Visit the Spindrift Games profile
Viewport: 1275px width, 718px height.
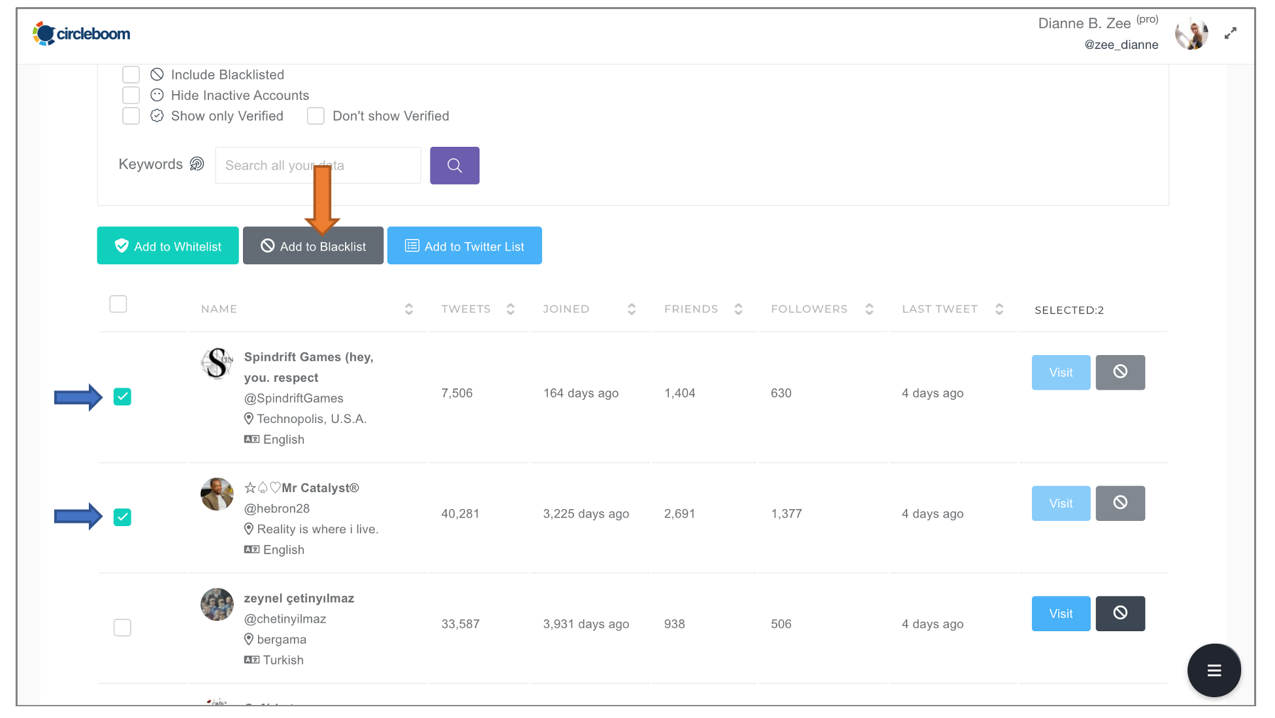coord(1061,372)
